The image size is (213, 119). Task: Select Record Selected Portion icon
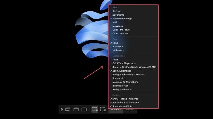pyautogui.click(x=103, y=109)
